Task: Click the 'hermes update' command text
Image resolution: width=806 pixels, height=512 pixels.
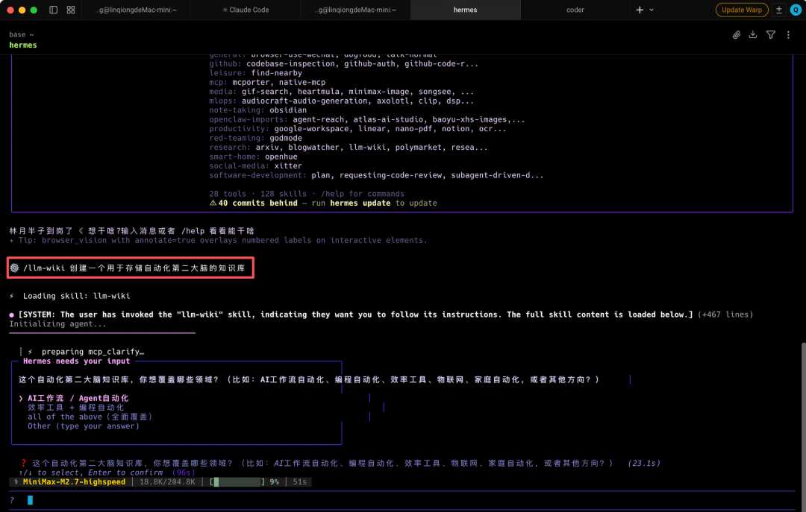Action: click(360, 203)
